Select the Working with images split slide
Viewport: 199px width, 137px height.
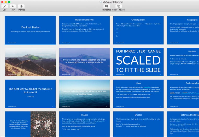[31, 124]
